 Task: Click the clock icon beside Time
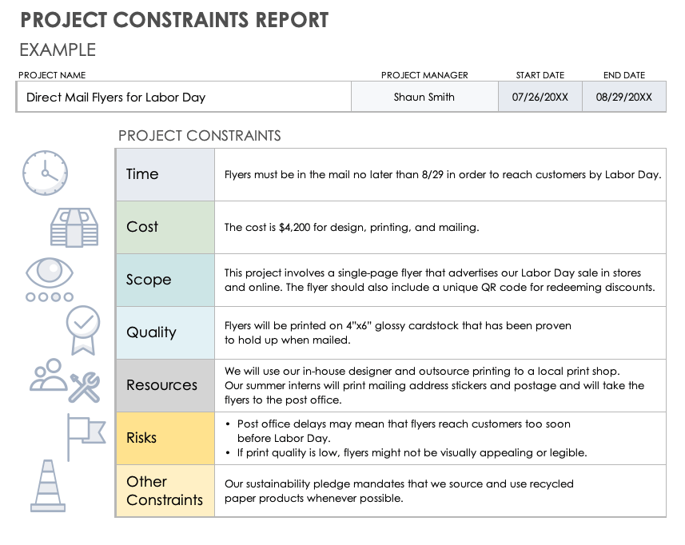pyautogui.click(x=45, y=173)
